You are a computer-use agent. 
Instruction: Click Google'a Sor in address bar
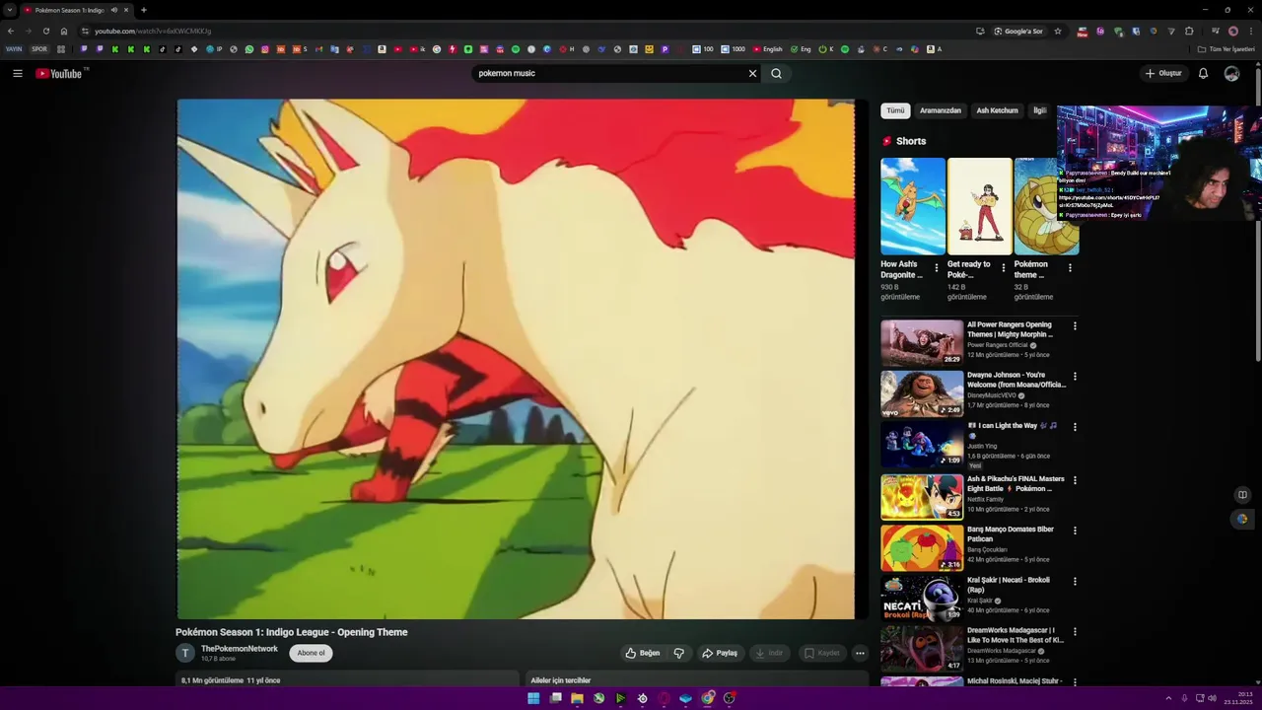[x=1018, y=31]
